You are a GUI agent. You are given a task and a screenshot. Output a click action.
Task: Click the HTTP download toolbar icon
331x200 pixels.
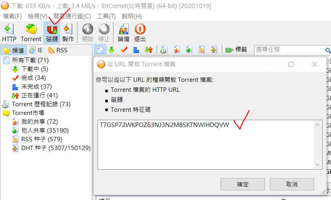(9, 33)
